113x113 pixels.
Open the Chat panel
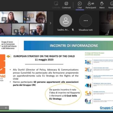tap(80, 5)
